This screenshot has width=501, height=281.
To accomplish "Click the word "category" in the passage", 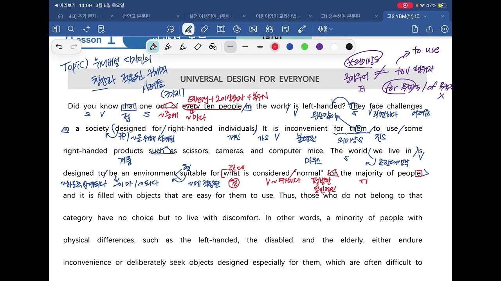I will pyautogui.click(x=78, y=218).
